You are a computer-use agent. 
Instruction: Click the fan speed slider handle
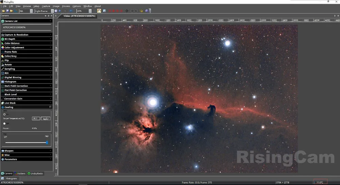47,143
